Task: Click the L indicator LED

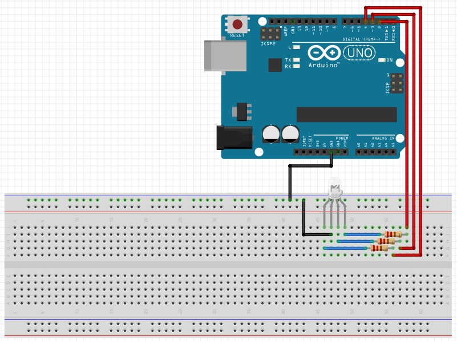Action: [x=297, y=48]
